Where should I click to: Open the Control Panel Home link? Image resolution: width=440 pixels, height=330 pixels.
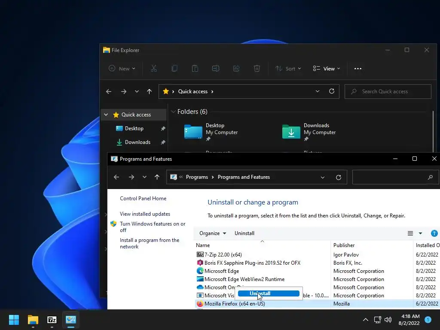[143, 199]
